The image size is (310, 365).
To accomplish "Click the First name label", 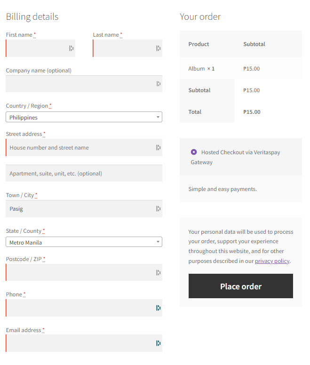I will (x=19, y=35).
